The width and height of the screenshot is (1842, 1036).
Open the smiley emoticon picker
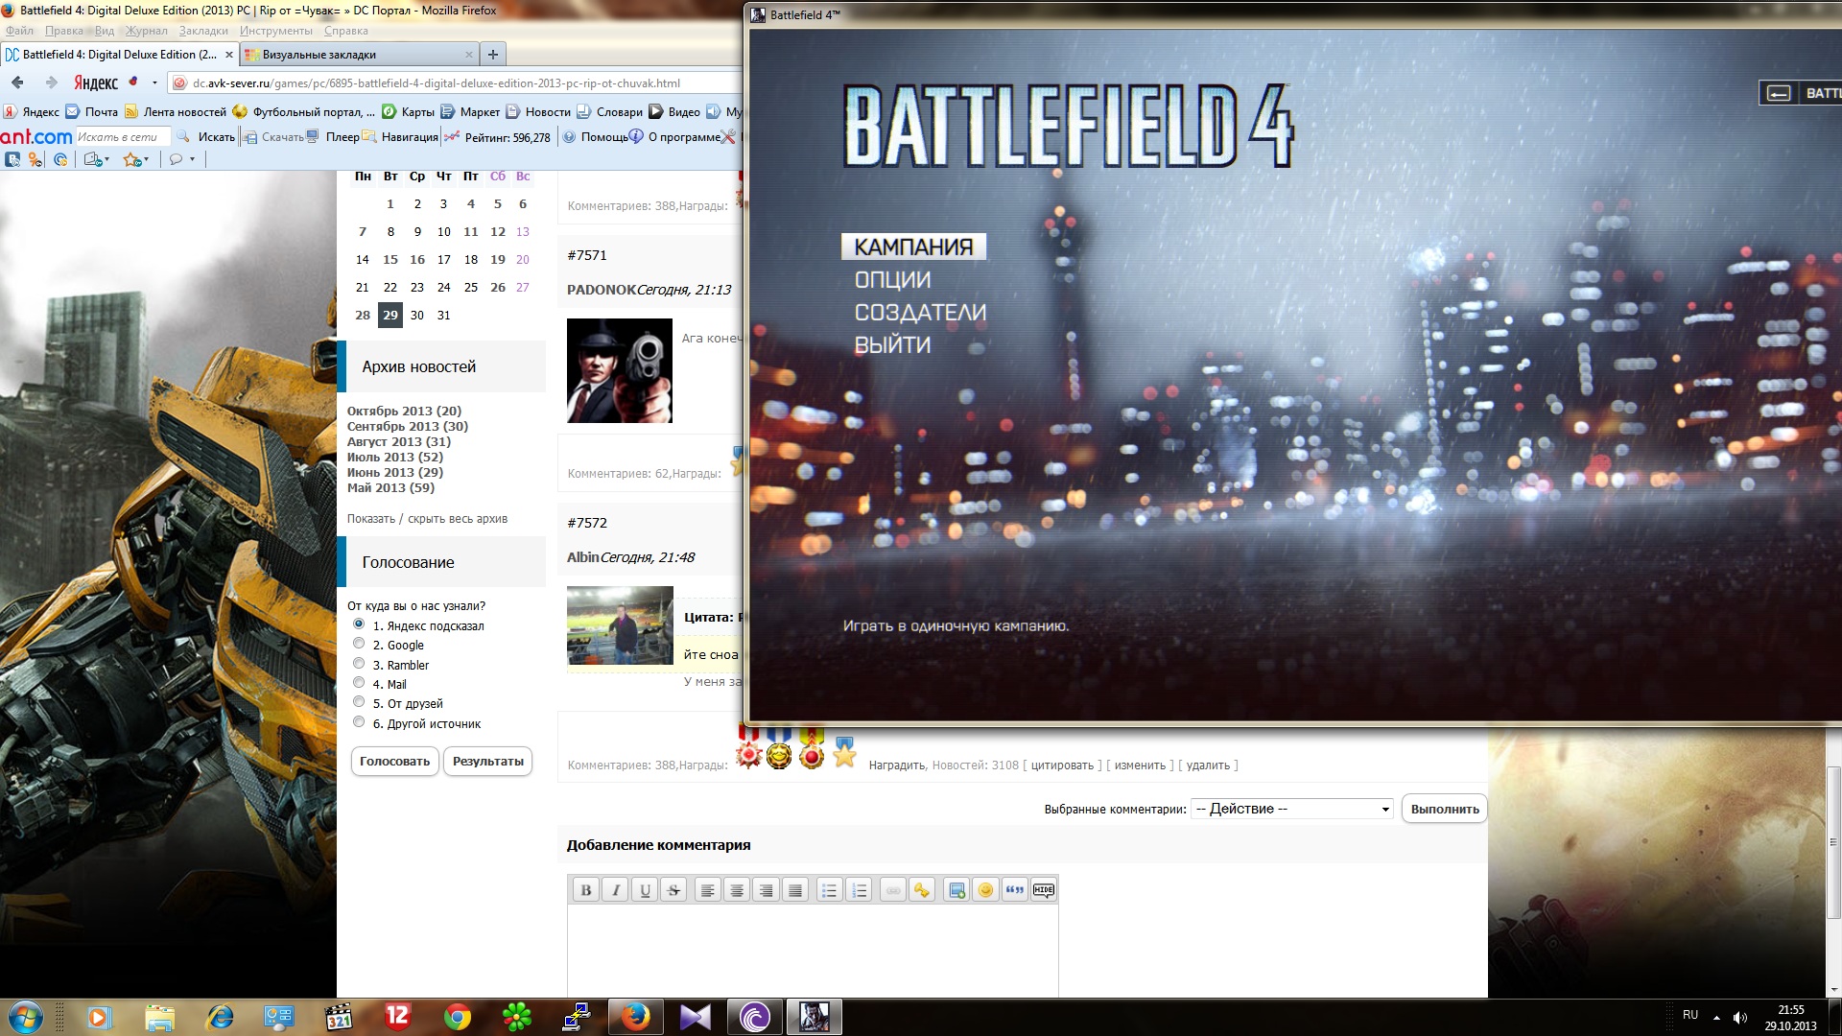tap(985, 890)
